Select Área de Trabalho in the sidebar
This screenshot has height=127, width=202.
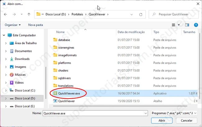(x=26, y=43)
